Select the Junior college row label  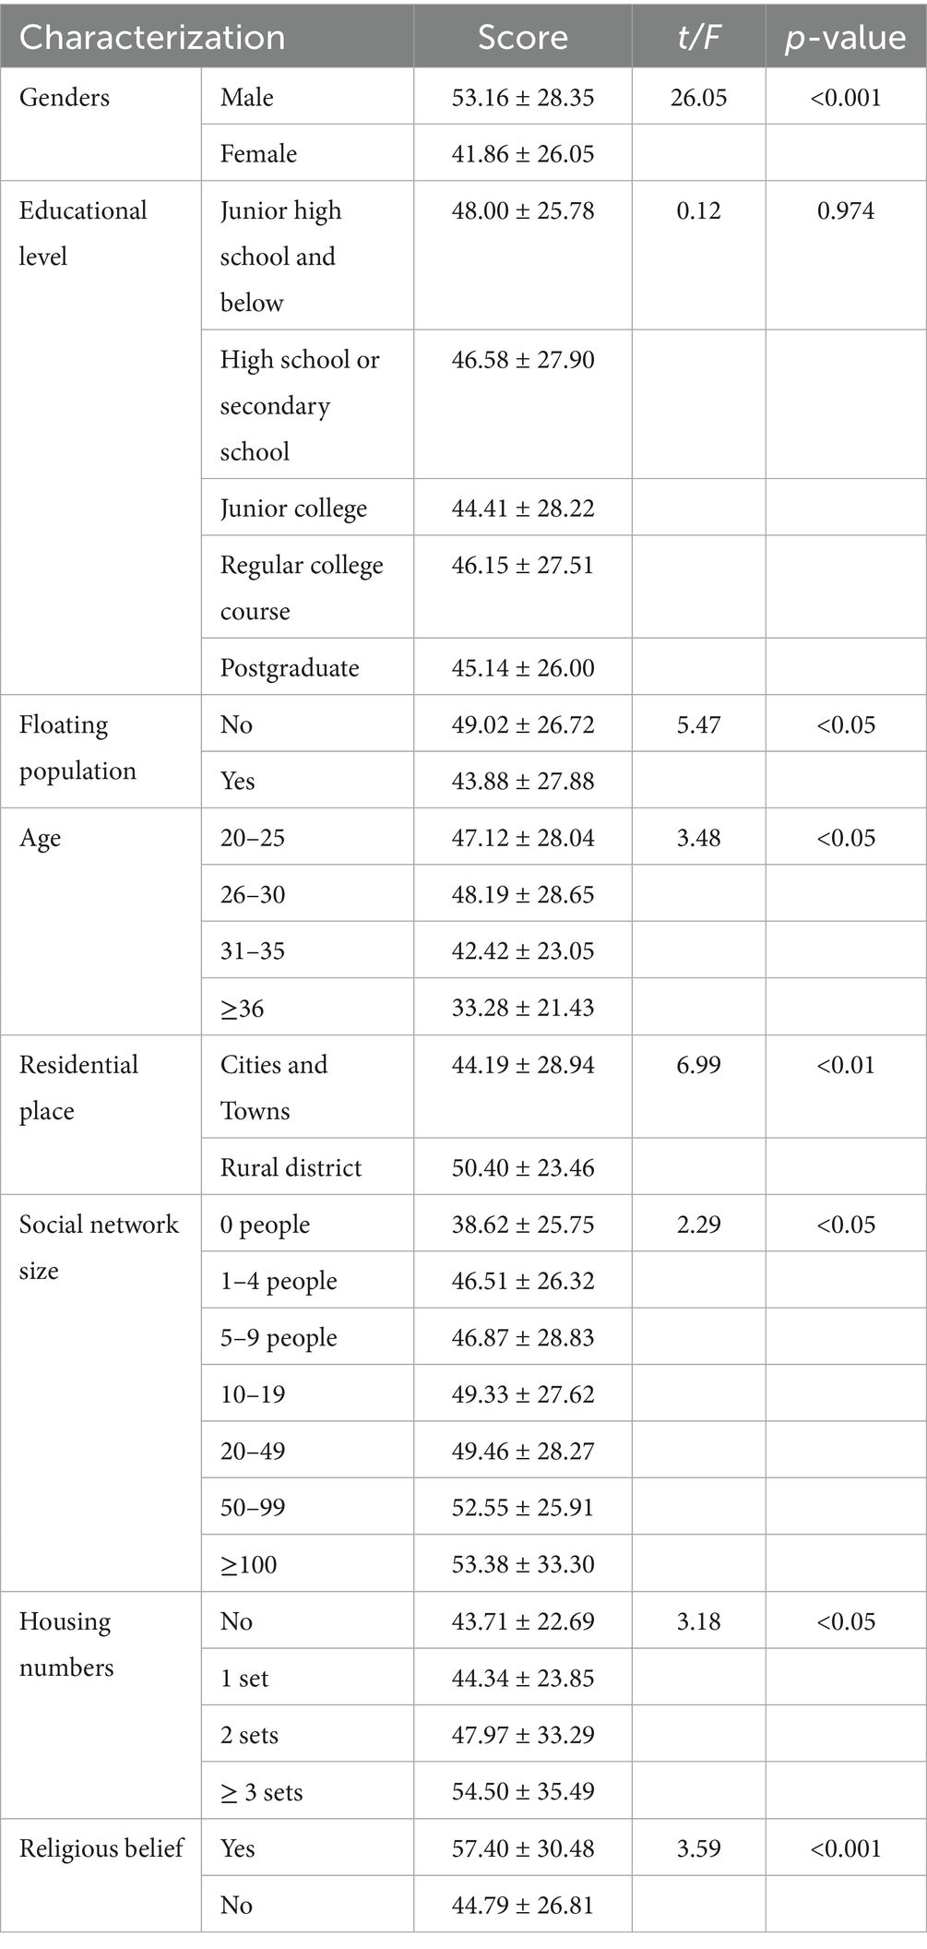[x=293, y=508]
